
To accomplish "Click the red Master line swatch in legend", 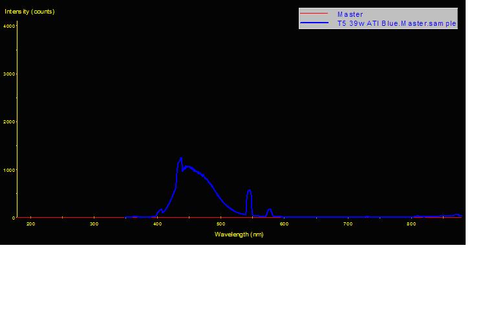I will (x=314, y=14).
